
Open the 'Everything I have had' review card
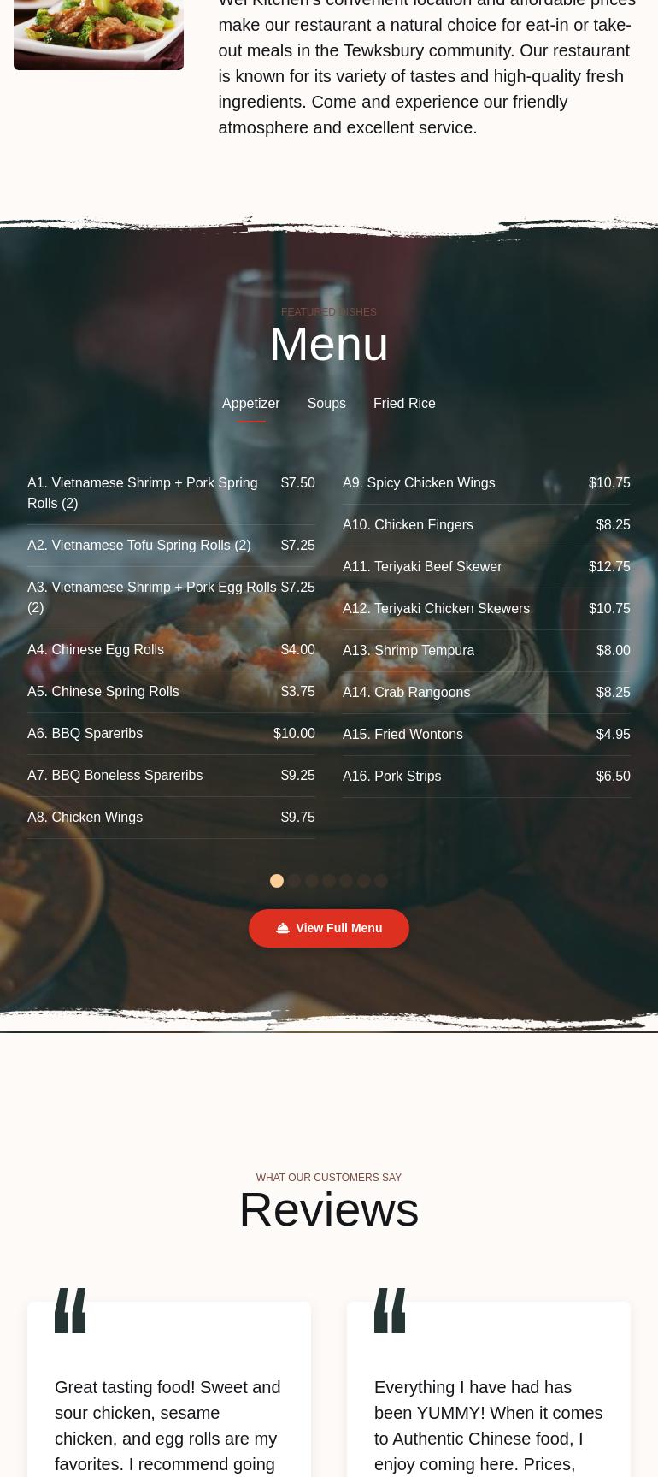489,1389
